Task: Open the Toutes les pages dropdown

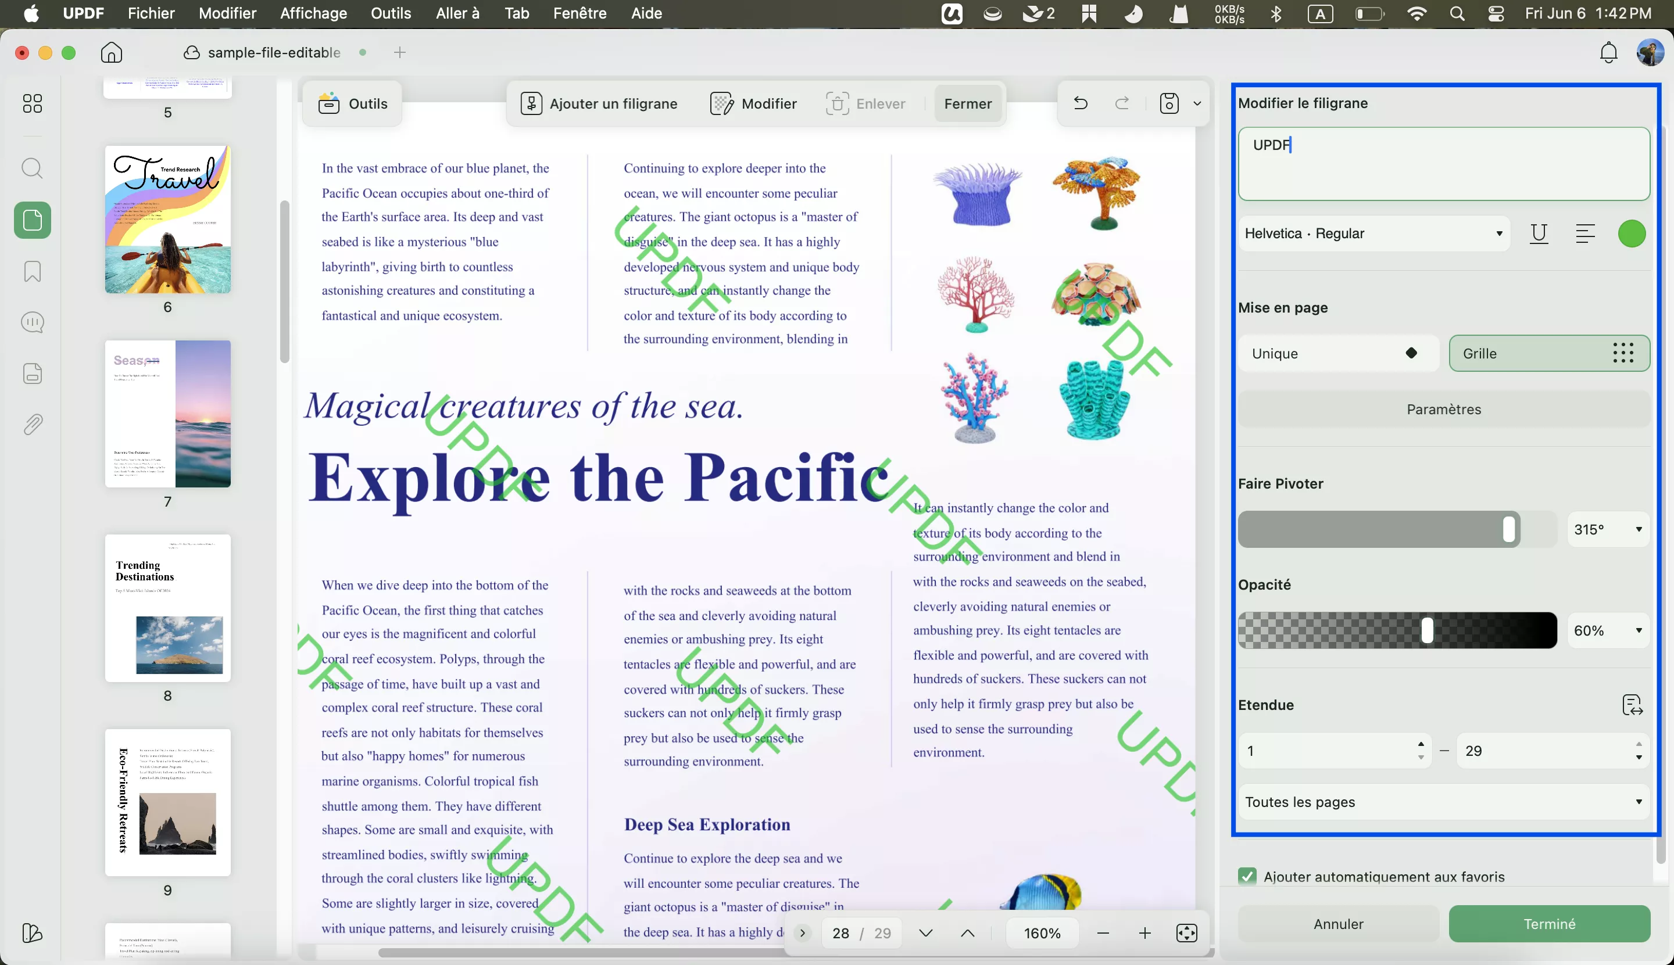Action: [1444, 802]
